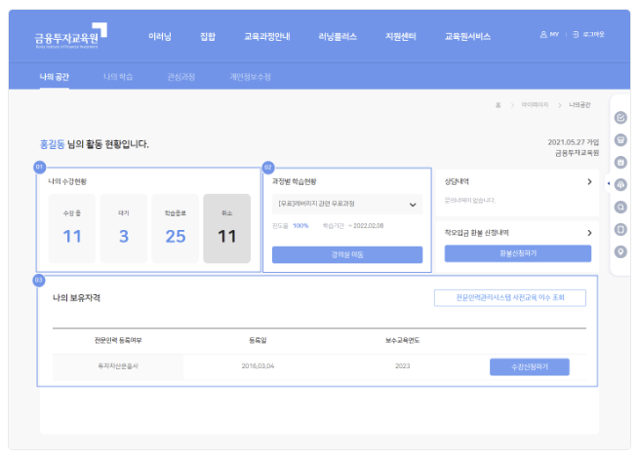Click the 홈 breadcrumb link
The image size is (639, 457).
tap(498, 105)
